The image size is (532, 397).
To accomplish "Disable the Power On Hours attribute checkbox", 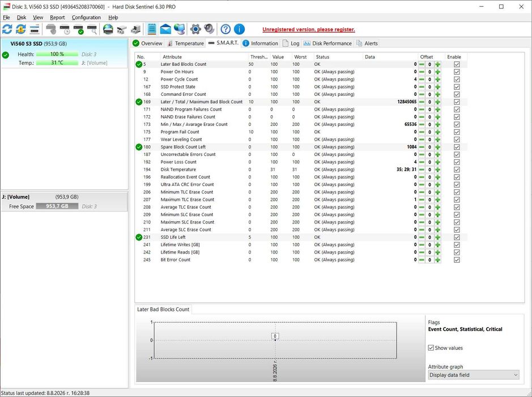I will 457,71.
